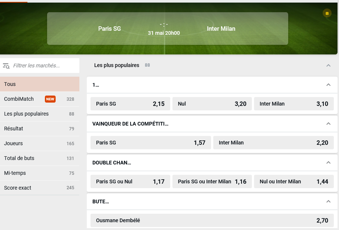This screenshot has width=339, height=230.
Task: Open the Total de buts category
Action: 40,158
